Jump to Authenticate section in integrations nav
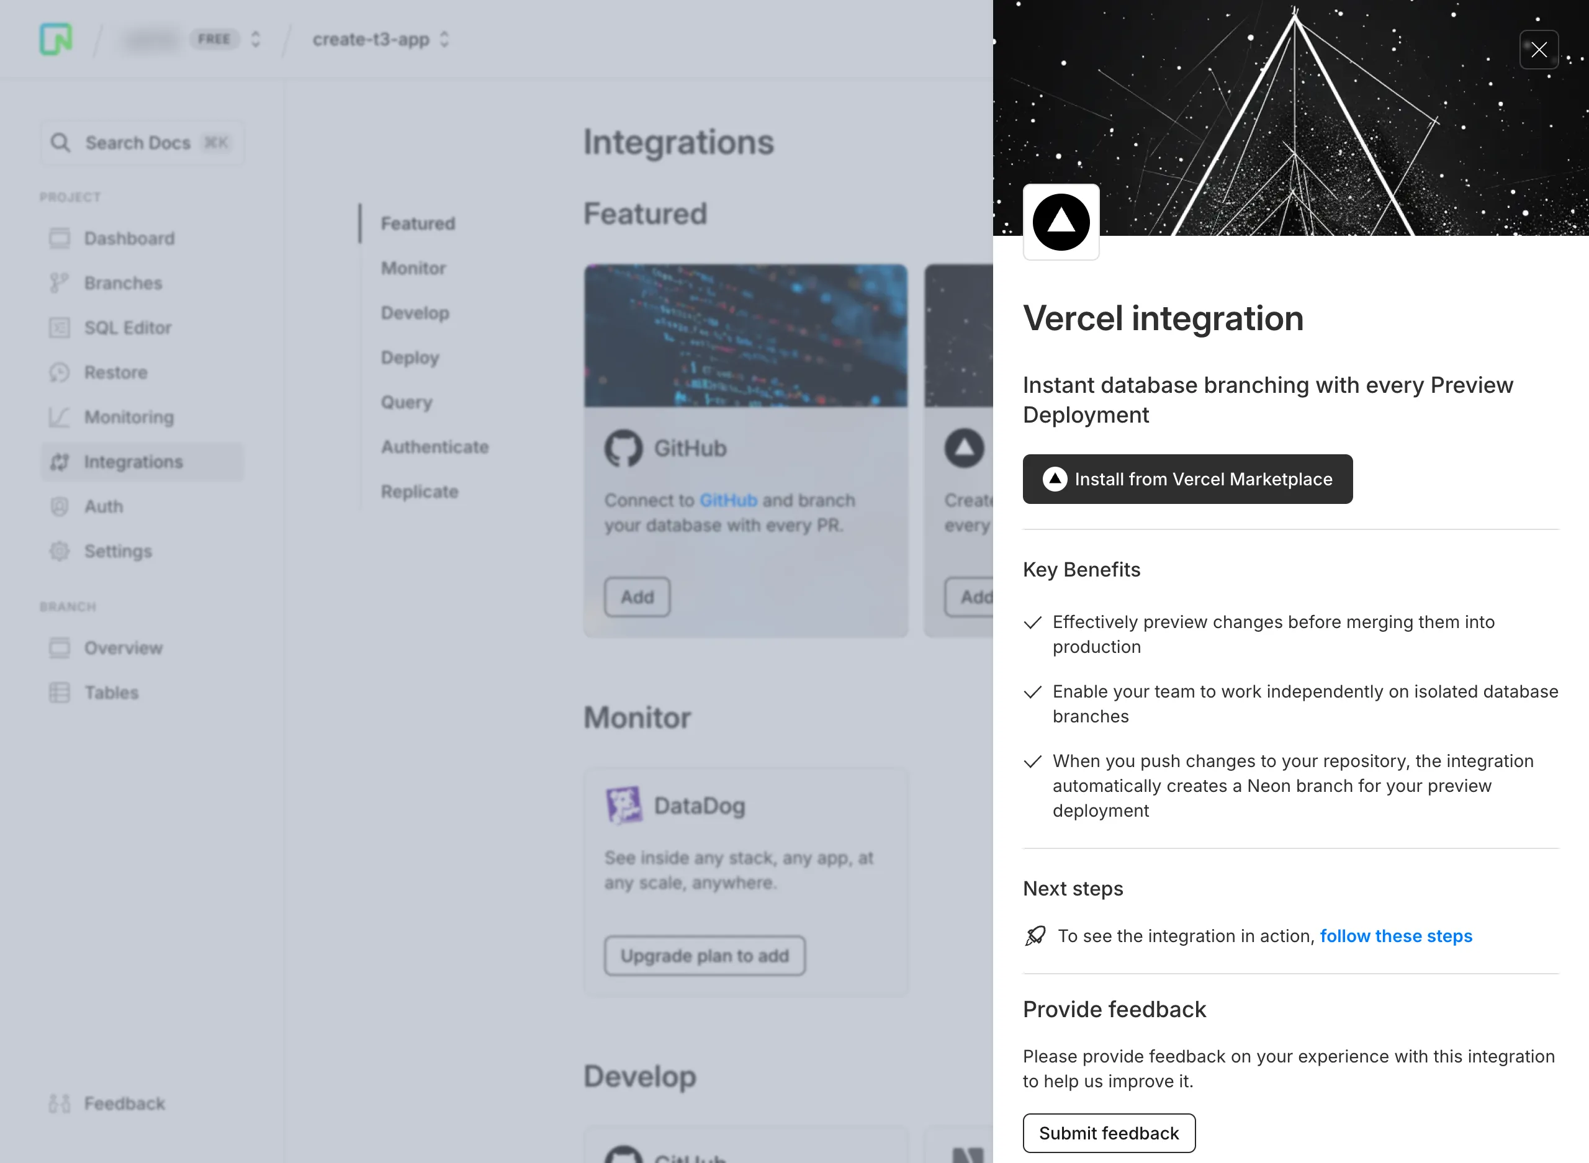The height and width of the screenshot is (1163, 1589). (435, 447)
